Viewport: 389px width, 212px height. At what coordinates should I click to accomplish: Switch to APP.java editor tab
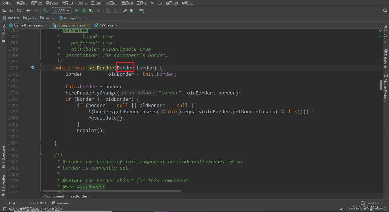pos(106,25)
